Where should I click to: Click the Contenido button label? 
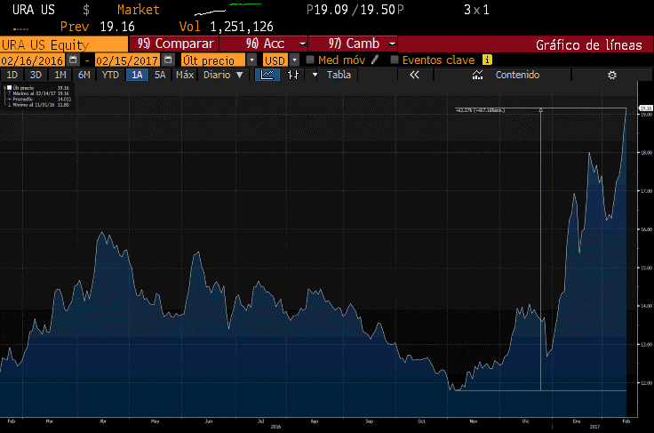tap(517, 75)
